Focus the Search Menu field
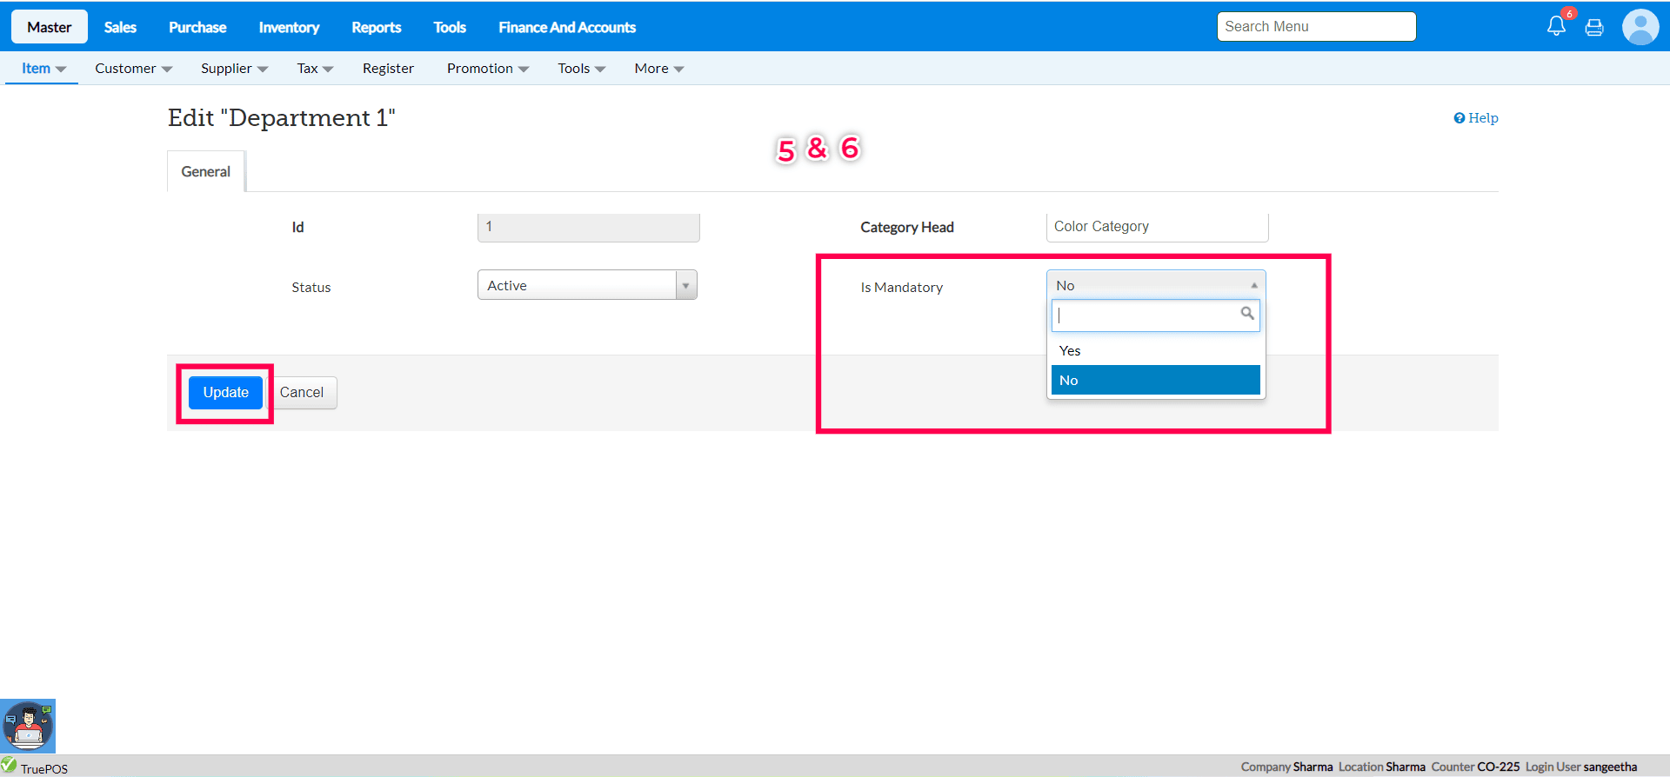The image size is (1670, 777). [1316, 27]
